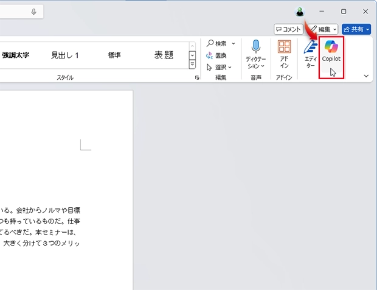The height and width of the screenshot is (290, 377).
Task: Maximize the Word window
Action: [344, 12]
